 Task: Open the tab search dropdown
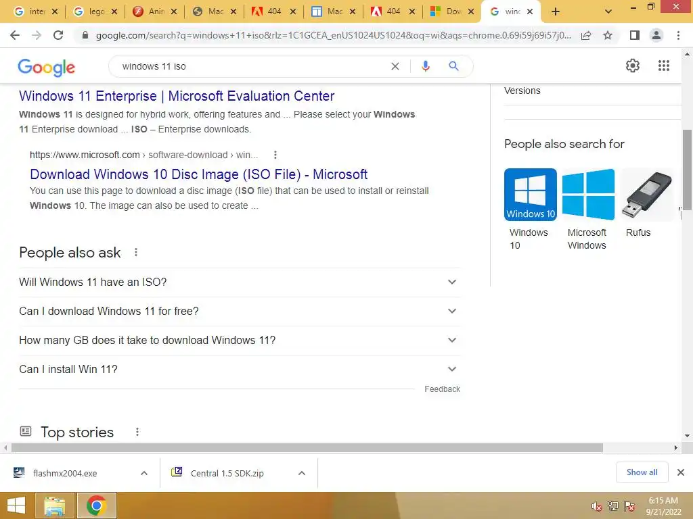(x=608, y=12)
